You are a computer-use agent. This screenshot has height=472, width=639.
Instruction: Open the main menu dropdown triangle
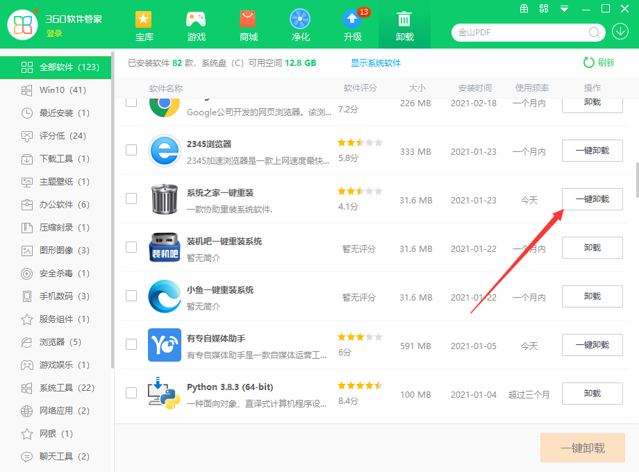point(565,9)
